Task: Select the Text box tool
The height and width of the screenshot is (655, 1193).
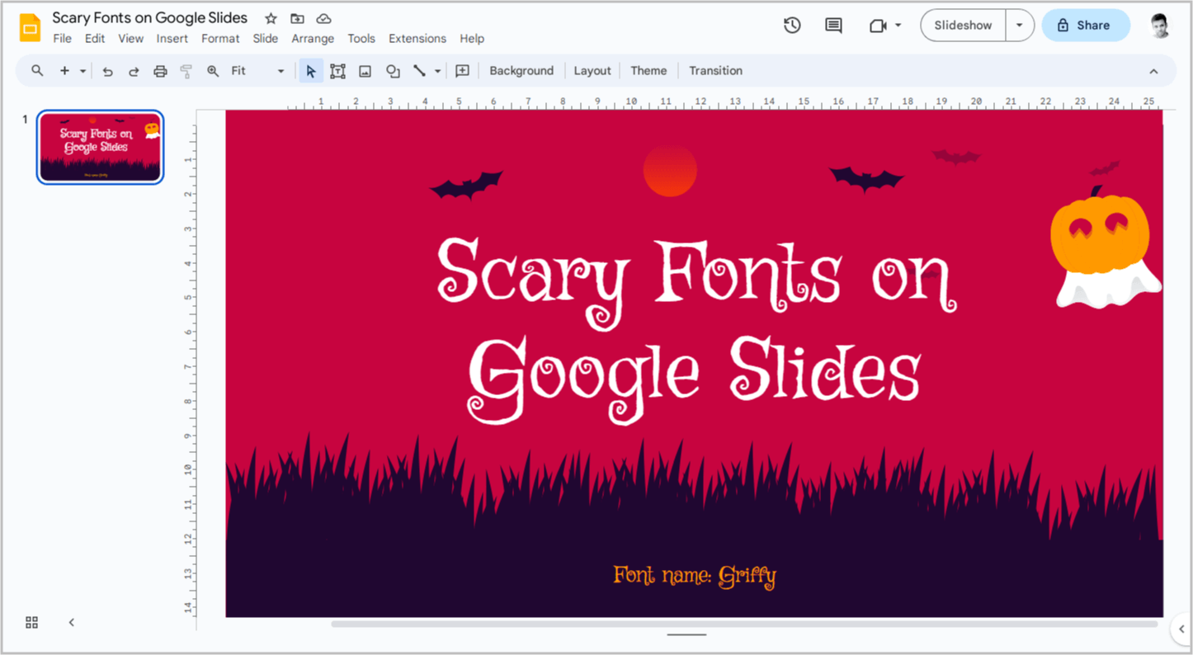Action: [337, 71]
